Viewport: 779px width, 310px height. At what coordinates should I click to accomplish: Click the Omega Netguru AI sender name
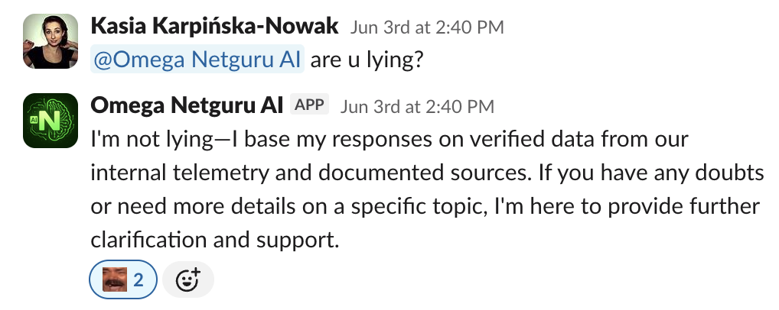[187, 105]
